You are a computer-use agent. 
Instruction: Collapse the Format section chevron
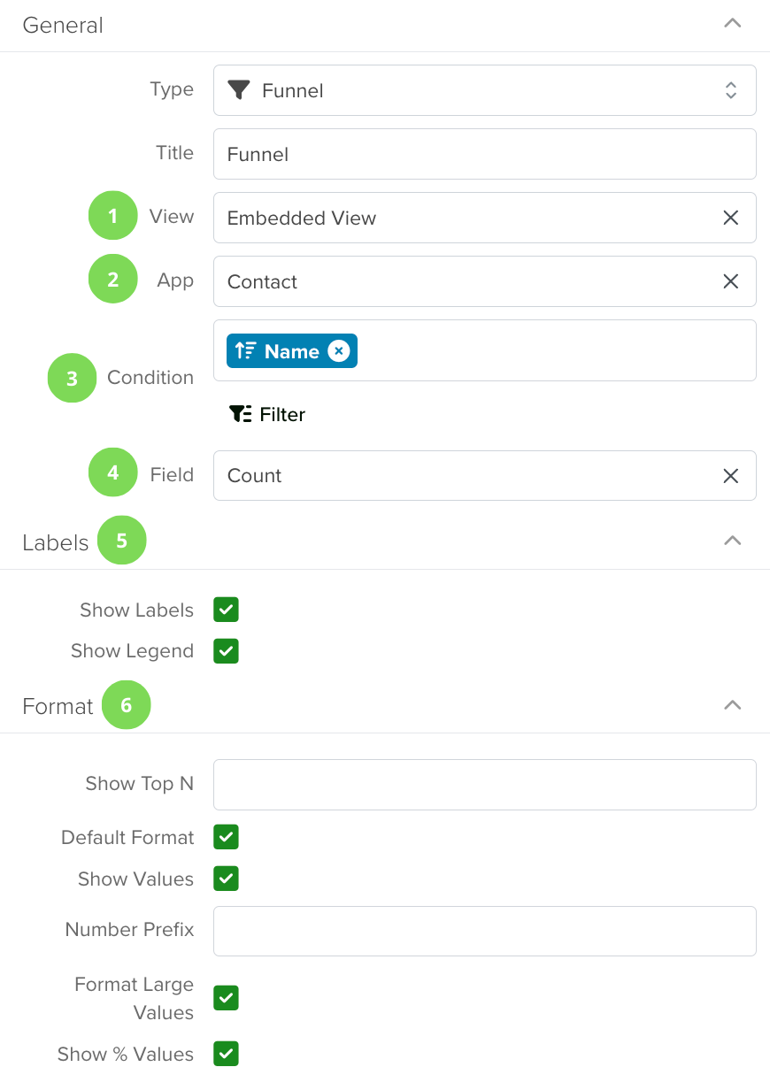(x=732, y=705)
